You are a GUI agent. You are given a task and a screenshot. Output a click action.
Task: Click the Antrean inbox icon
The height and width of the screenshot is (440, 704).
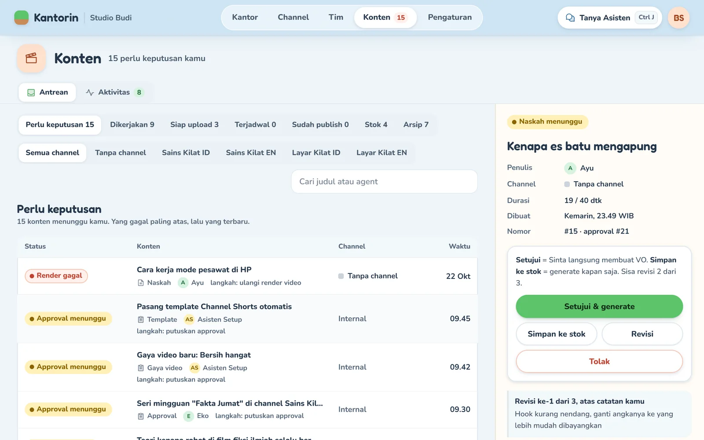pos(31,92)
